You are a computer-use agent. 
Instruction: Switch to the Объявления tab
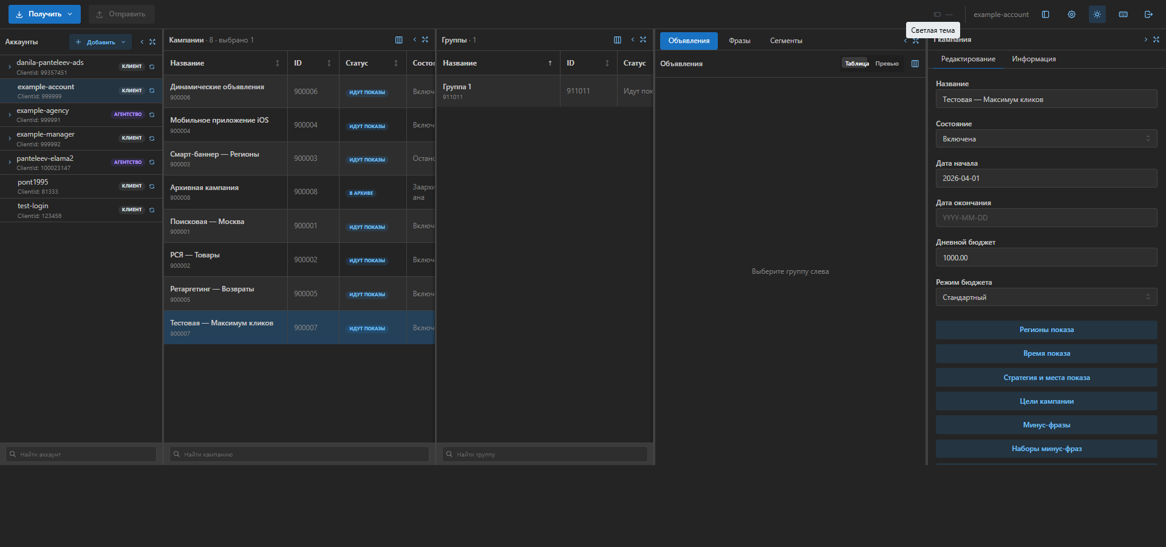[689, 41]
